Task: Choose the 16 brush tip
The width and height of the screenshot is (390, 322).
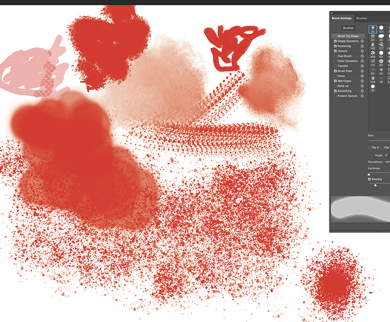Action: [381, 80]
